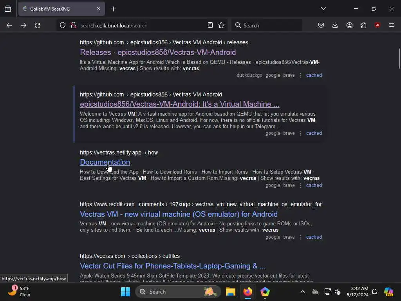Image resolution: width=401 pixels, height=301 pixels.
Task: Click https://vecras.com URL text
Action: point(102,256)
